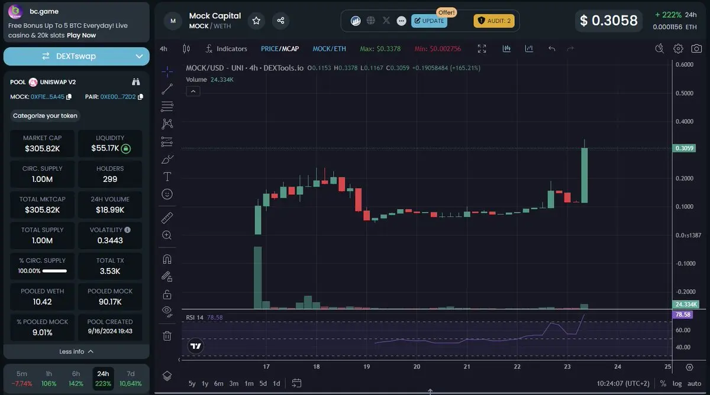Viewport: 710px width, 395px height.
Task: Open the timezone menu showing UTC+2
Action: click(x=624, y=383)
